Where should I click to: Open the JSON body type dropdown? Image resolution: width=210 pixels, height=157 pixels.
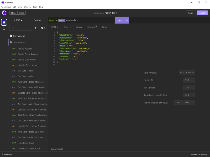pos(54,27)
